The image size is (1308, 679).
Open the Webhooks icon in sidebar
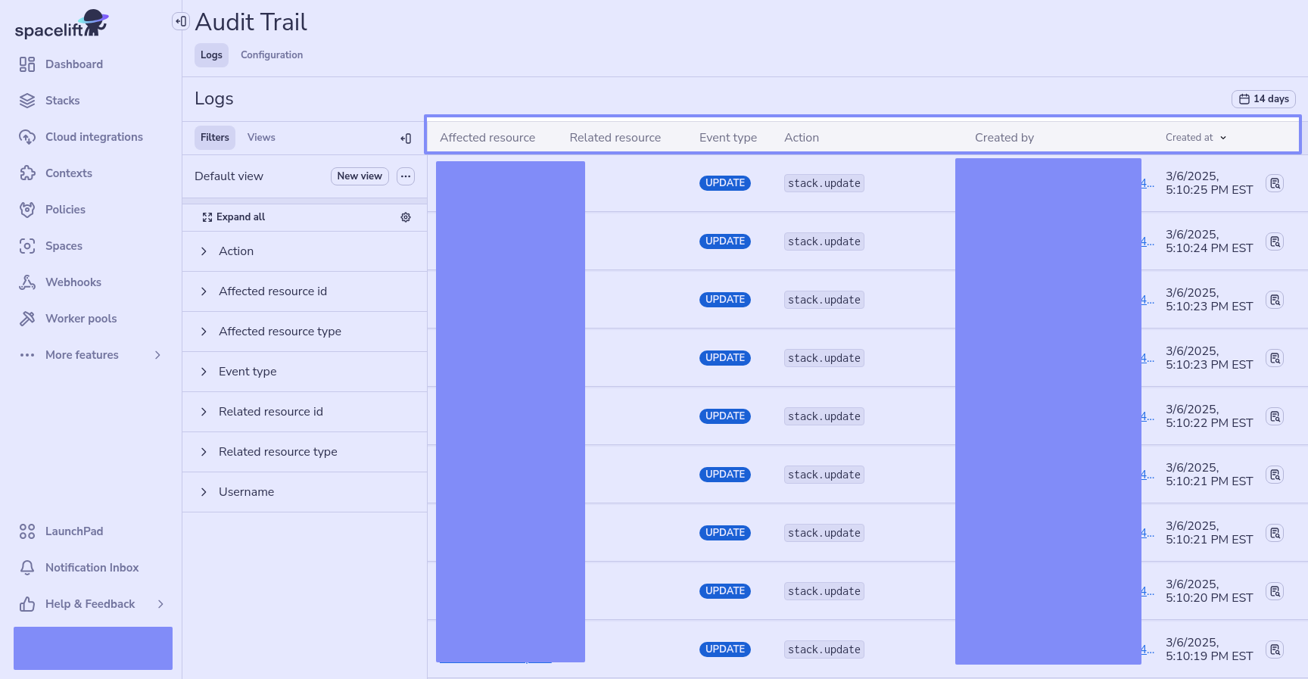click(27, 282)
